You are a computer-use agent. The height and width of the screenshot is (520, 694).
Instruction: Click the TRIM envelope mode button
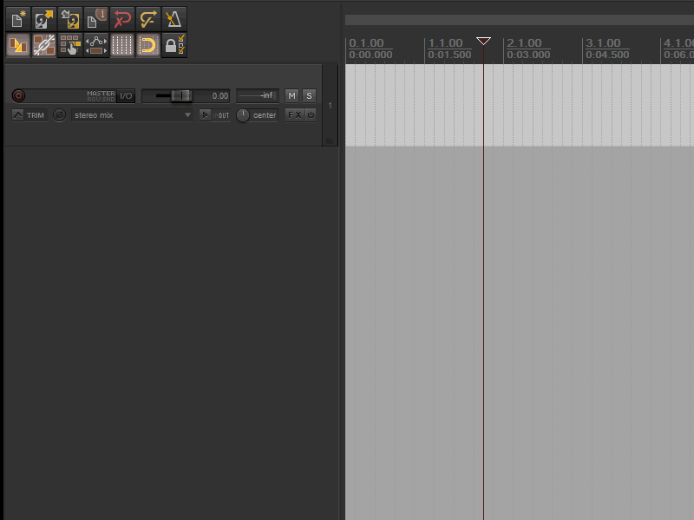coord(29,115)
